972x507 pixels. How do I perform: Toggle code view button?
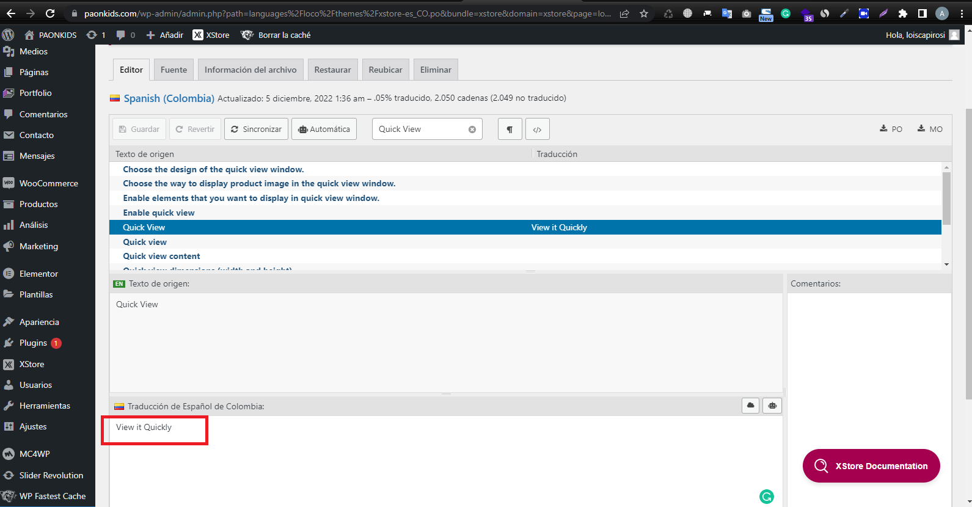(x=537, y=129)
